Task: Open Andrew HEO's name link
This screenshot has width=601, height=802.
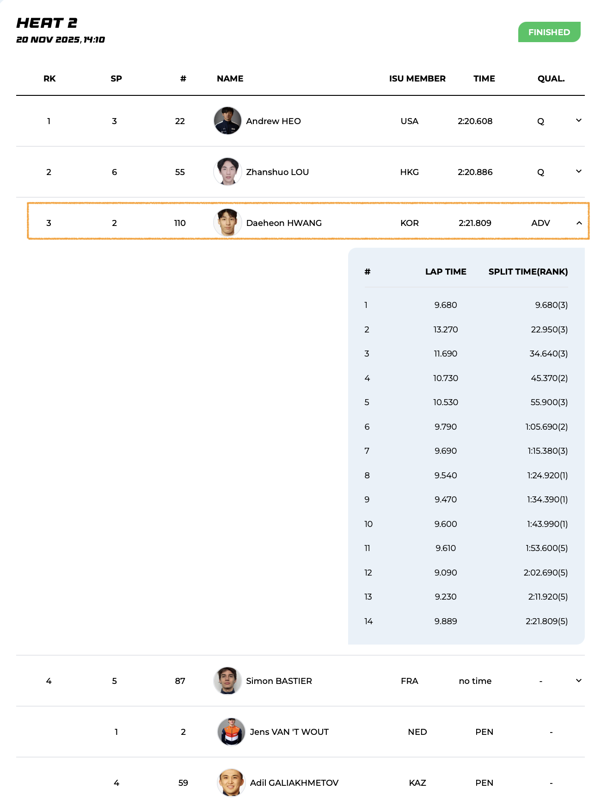Action: [273, 121]
